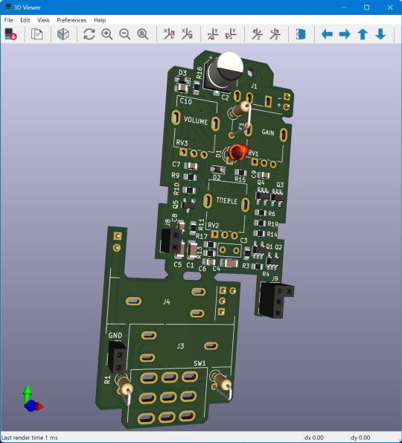The width and height of the screenshot is (402, 443).
Task: Click the J4 label on the PCB
Action: coord(167,302)
